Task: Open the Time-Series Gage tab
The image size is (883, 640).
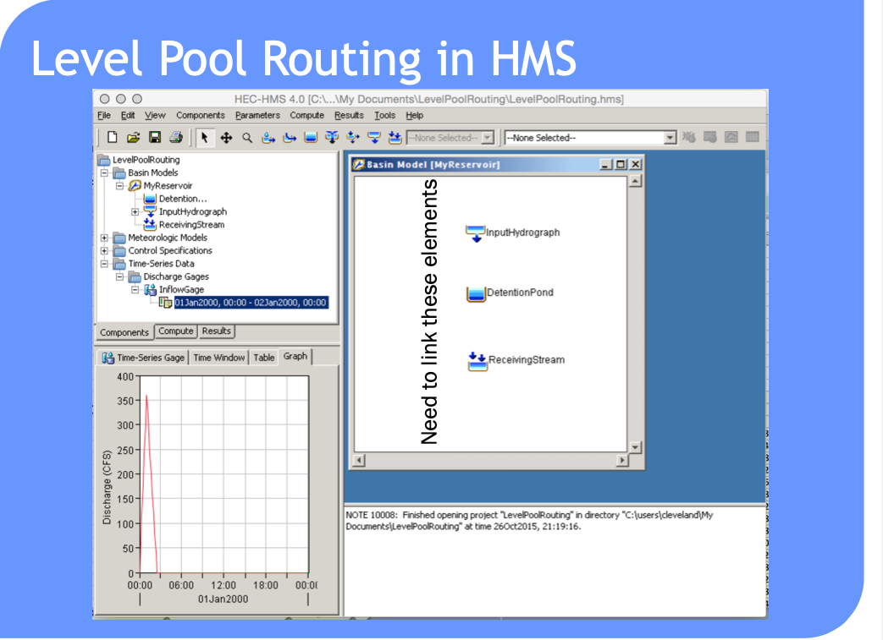Action: click(144, 358)
